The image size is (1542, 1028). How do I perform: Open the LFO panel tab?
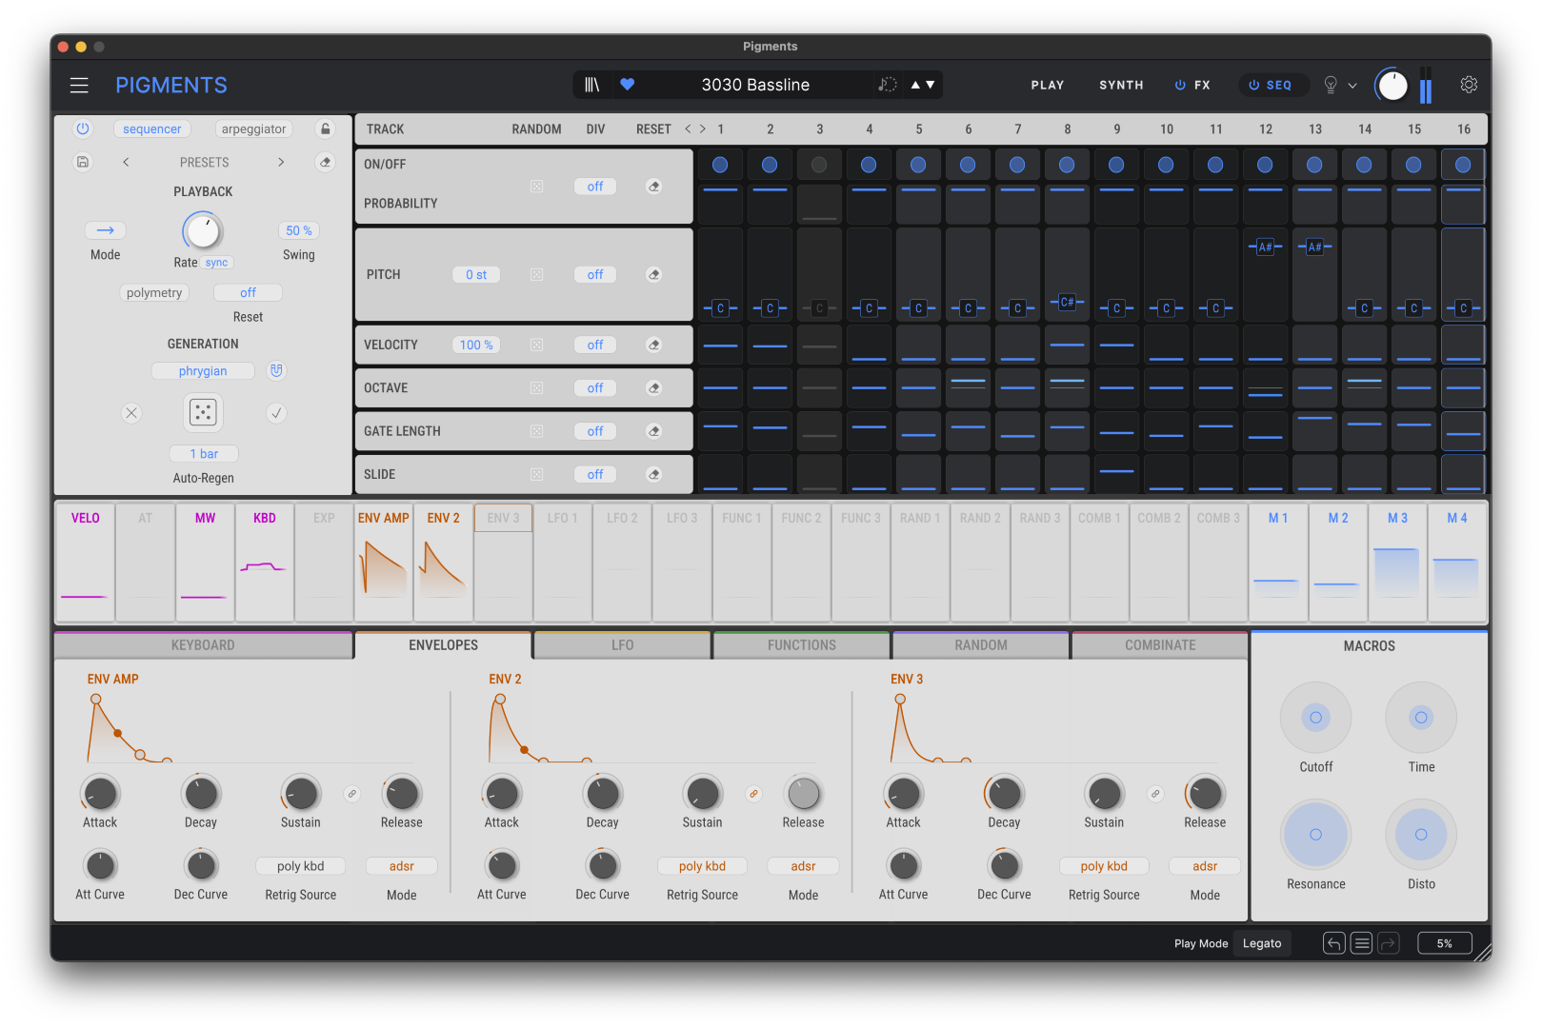point(621,644)
